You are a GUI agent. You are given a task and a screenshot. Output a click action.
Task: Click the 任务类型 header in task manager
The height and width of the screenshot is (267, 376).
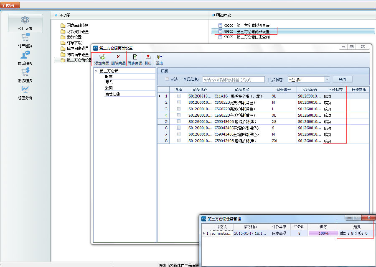click(279, 227)
